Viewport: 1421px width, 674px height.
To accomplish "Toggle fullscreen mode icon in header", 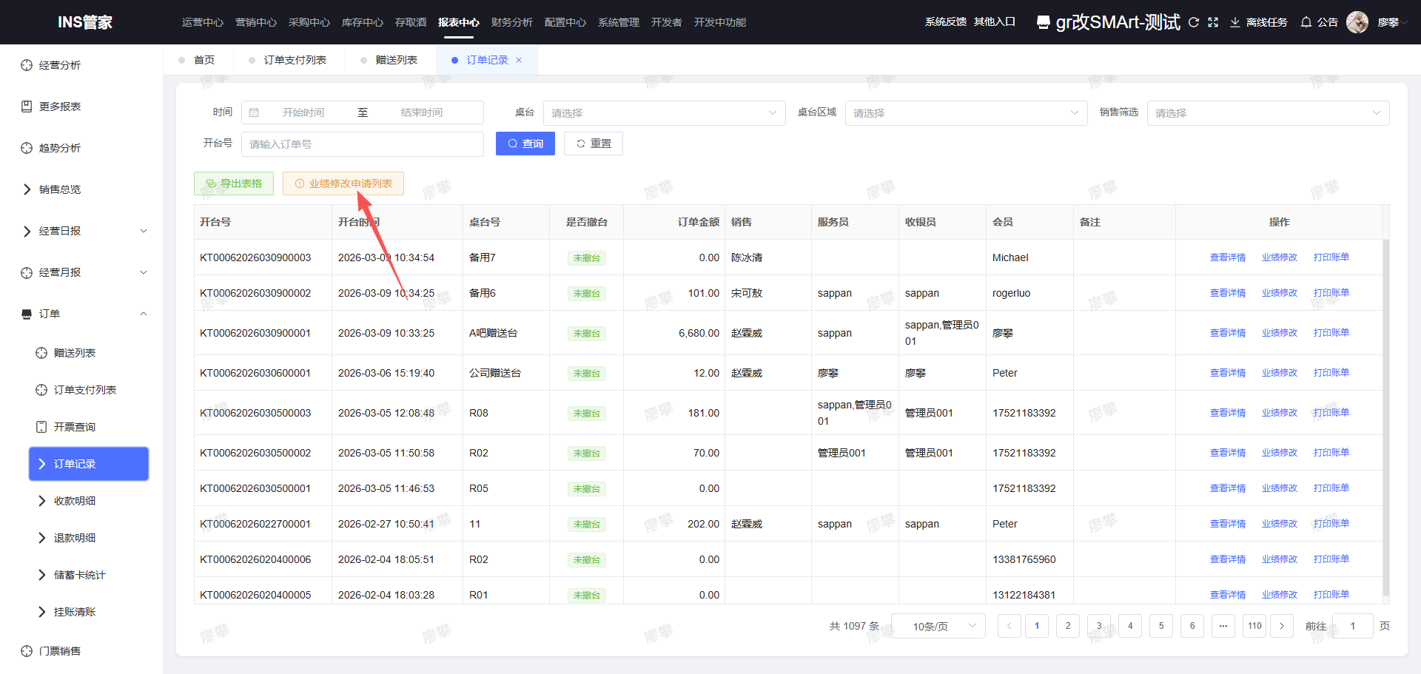I will tap(1213, 22).
